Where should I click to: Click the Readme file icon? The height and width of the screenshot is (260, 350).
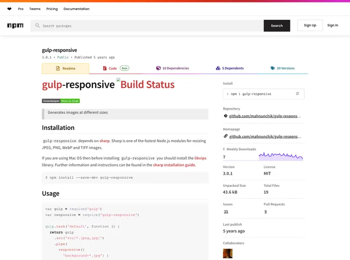point(58,69)
